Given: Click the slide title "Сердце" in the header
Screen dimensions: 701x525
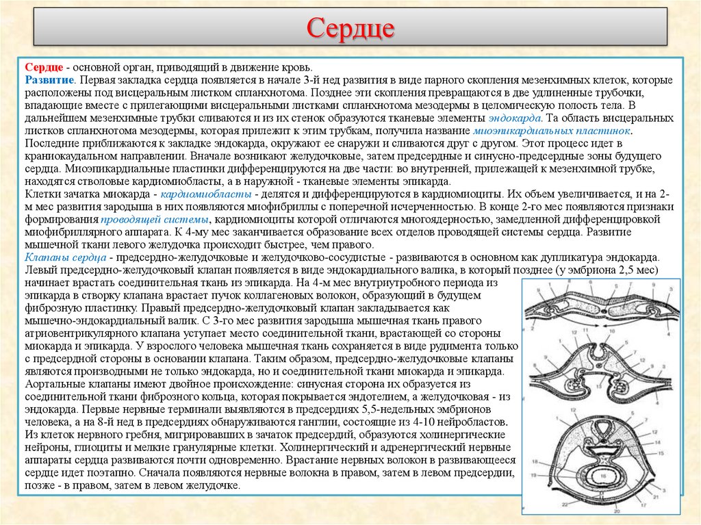Looking at the screenshot, I should coord(350,29).
